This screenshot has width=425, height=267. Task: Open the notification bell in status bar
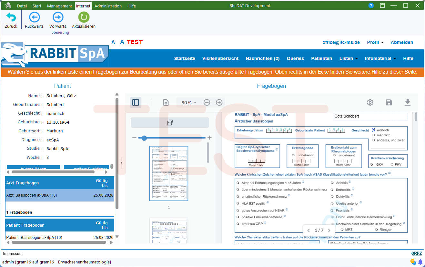(x=420, y=262)
